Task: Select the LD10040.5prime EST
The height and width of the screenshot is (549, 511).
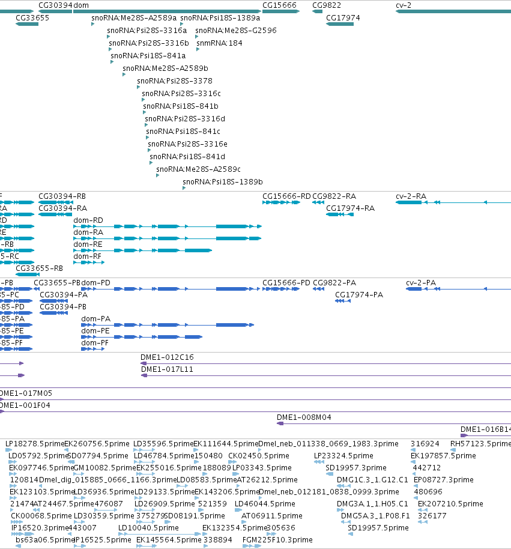Action: [160, 534]
